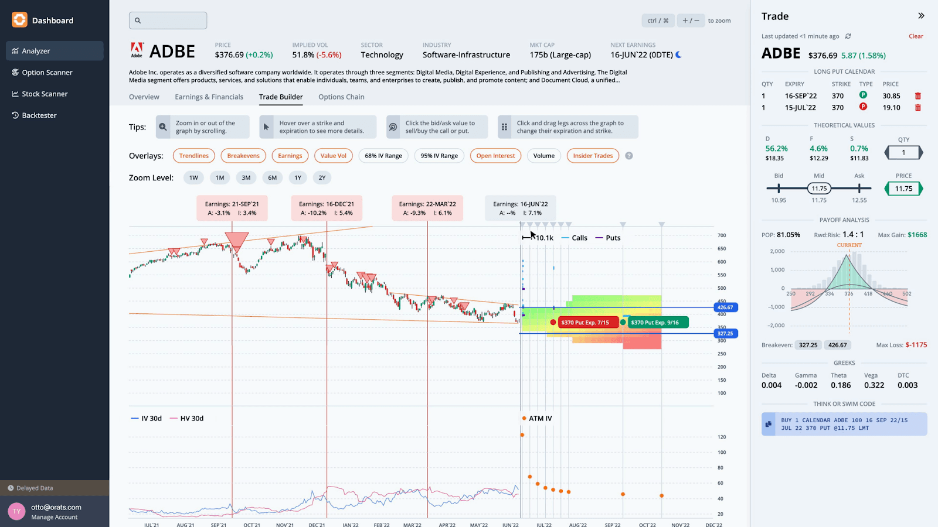The image size is (938, 527).
Task: Click the 327.25 breakeven chip
Action: (x=808, y=345)
